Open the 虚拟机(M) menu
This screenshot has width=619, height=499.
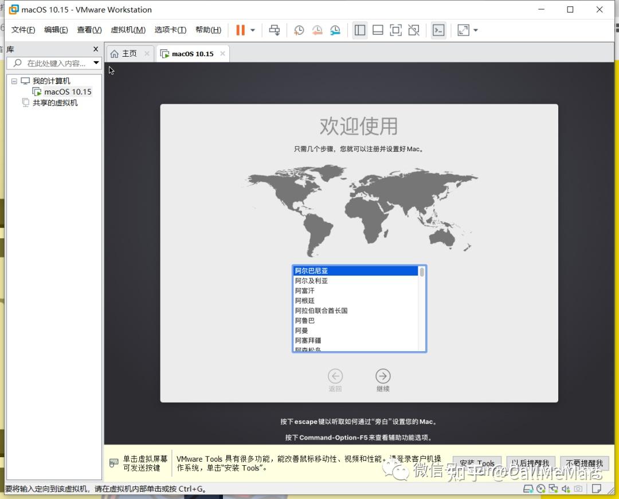[128, 30]
